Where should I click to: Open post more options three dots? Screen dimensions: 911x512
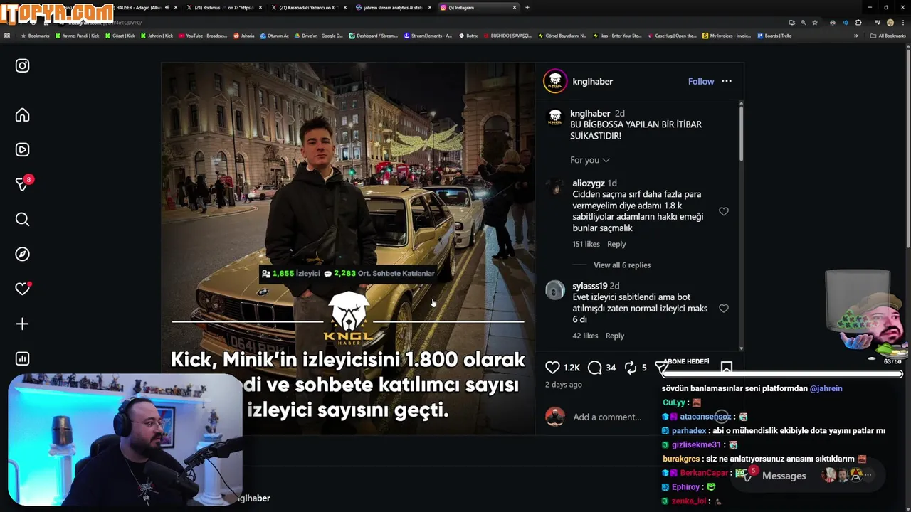click(x=727, y=81)
